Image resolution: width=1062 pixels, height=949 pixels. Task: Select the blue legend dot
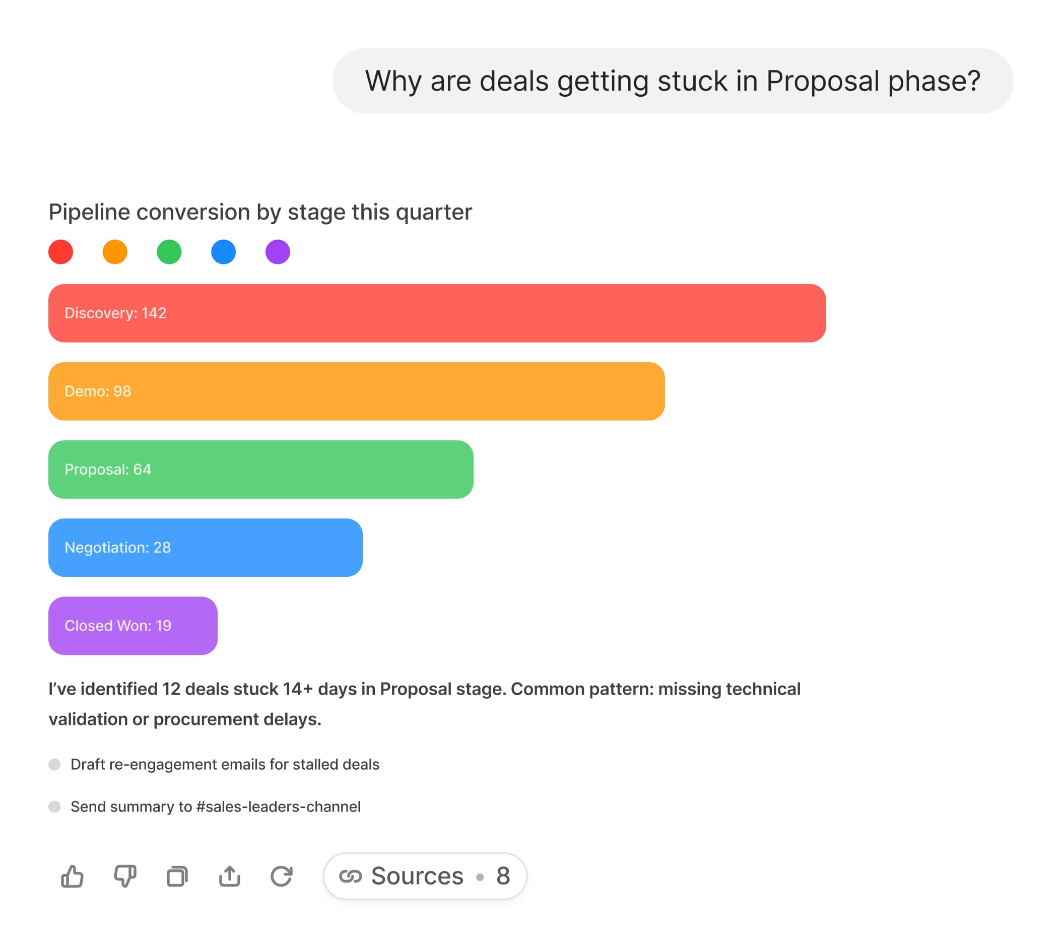[x=223, y=252]
